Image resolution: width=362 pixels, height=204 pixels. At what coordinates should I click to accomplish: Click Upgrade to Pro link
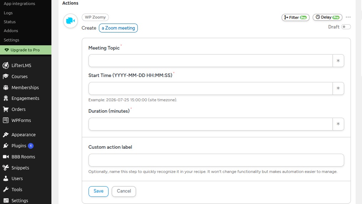tap(26, 50)
